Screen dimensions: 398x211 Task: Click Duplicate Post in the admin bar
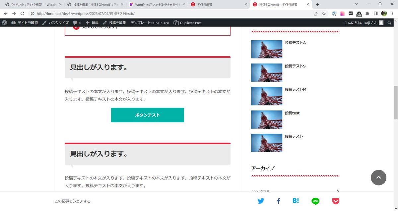[187, 23]
